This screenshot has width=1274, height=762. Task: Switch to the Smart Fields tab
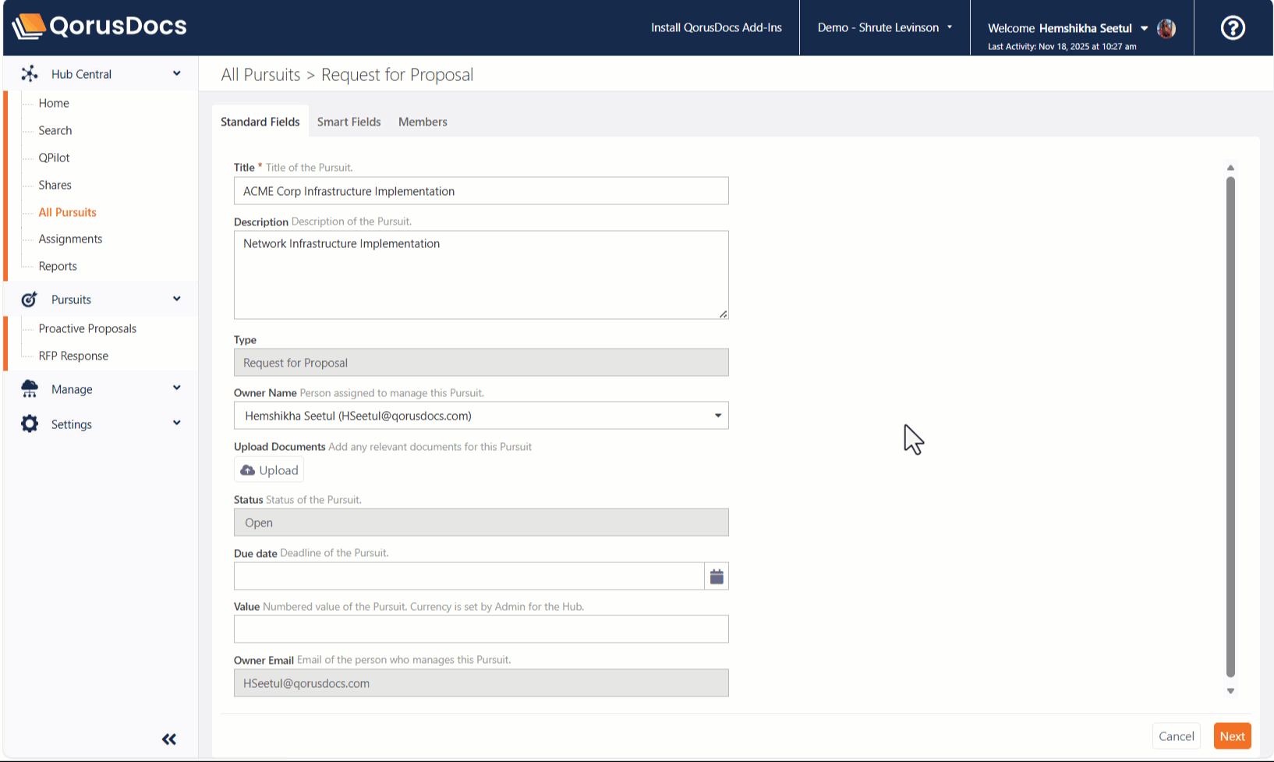coord(349,122)
